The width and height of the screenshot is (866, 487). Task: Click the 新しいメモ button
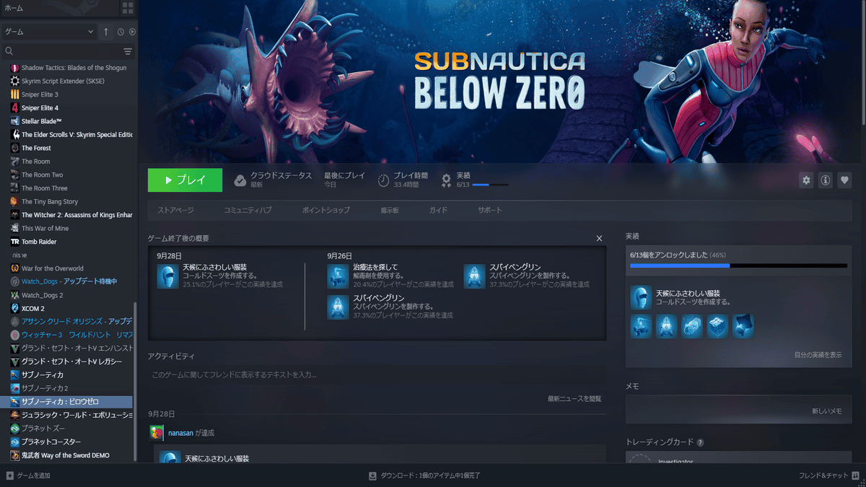[826, 411]
